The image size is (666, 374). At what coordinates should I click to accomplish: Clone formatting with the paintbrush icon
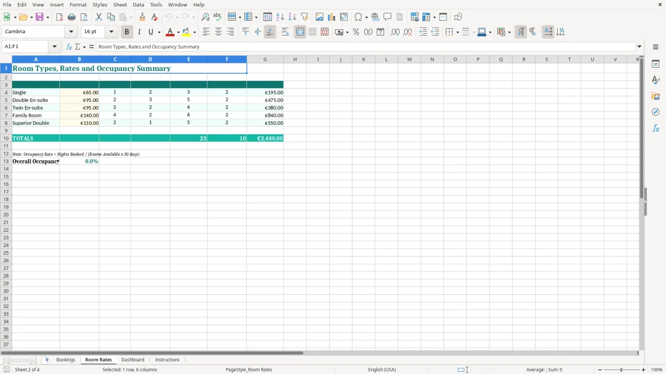pyautogui.click(x=142, y=17)
